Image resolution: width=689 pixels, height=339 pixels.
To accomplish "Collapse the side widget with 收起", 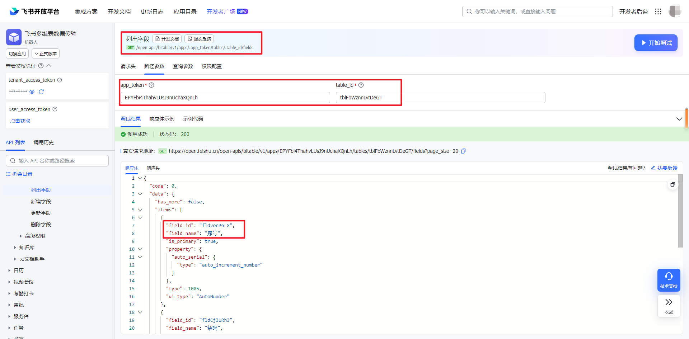I will [x=669, y=306].
